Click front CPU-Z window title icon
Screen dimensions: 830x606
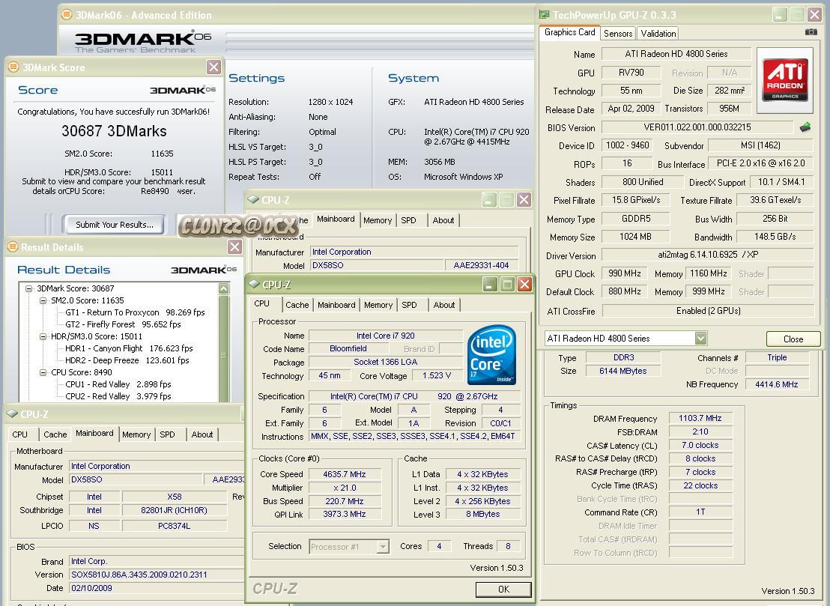click(x=254, y=284)
